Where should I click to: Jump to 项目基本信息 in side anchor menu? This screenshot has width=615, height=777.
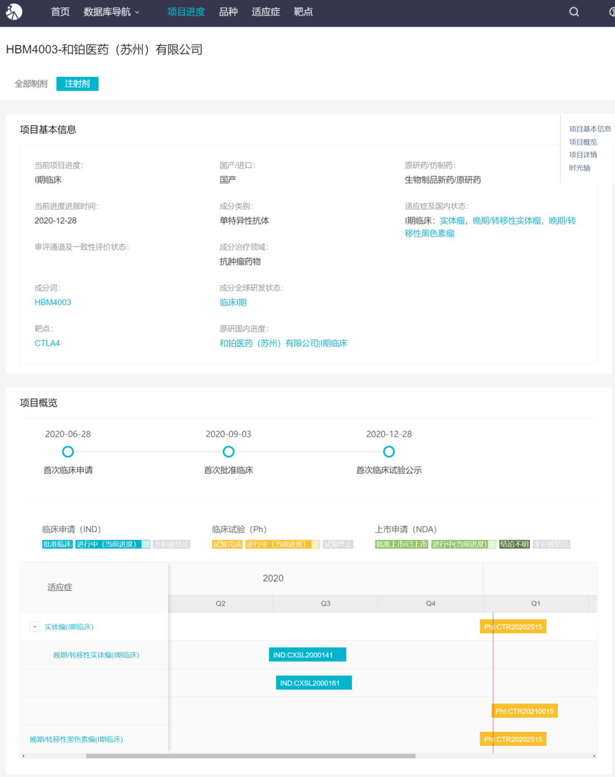590,129
